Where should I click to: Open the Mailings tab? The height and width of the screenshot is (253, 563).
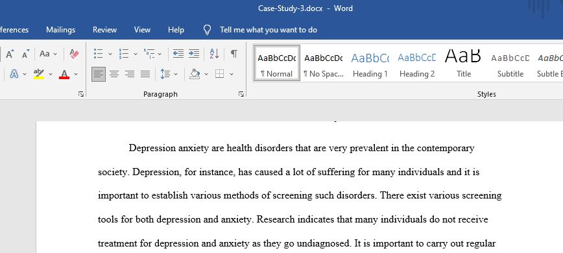[61, 30]
